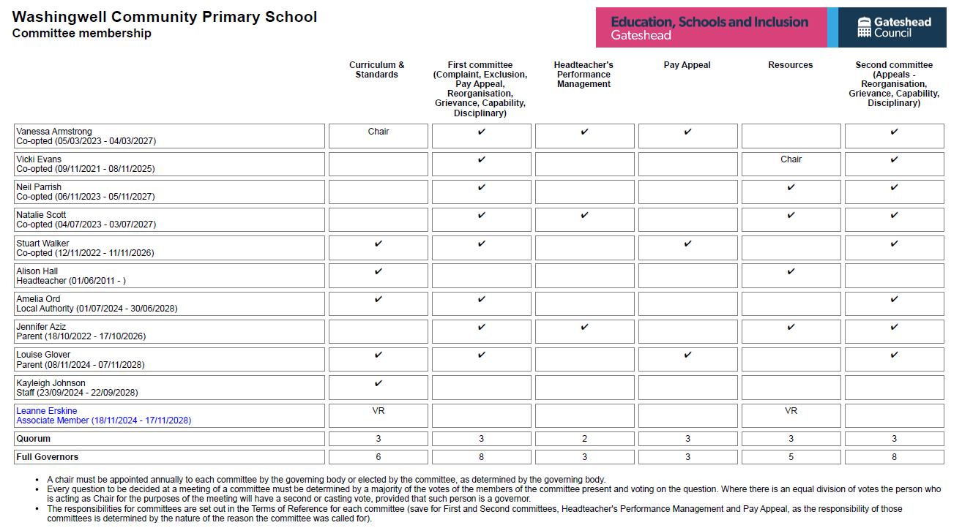Click the VR cell under Resources
Image resolution: width=962 pixels, height=528 pixels.
(791, 411)
